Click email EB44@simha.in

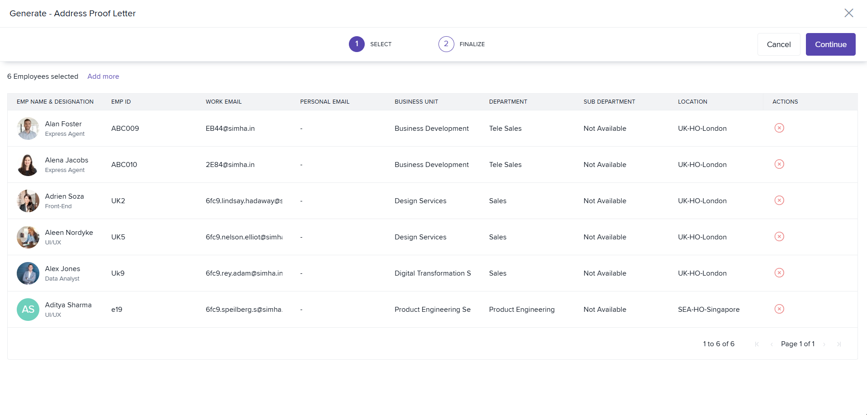pyautogui.click(x=230, y=129)
